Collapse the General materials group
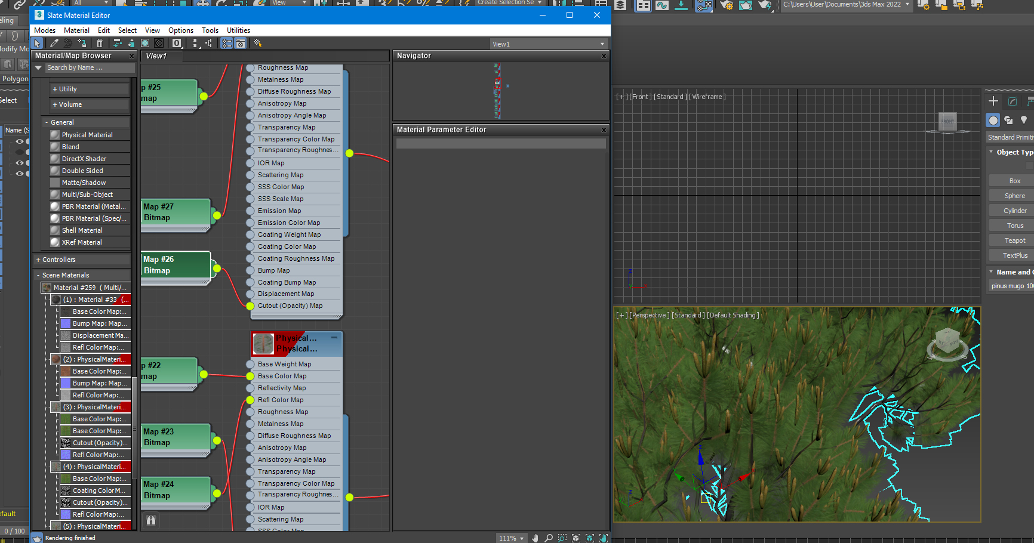This screenshot has width=1034, height=543. [x=87, y=122]
